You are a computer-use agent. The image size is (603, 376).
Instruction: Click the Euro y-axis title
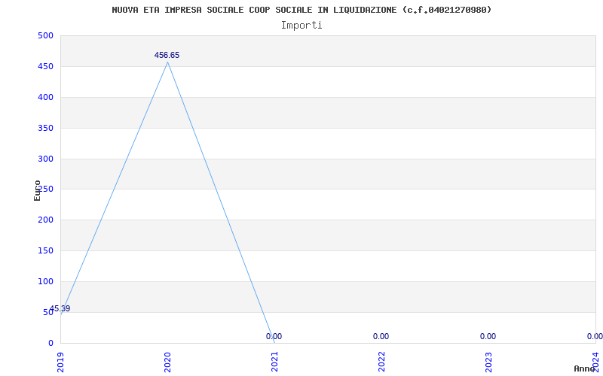click(x=37, y=190)
